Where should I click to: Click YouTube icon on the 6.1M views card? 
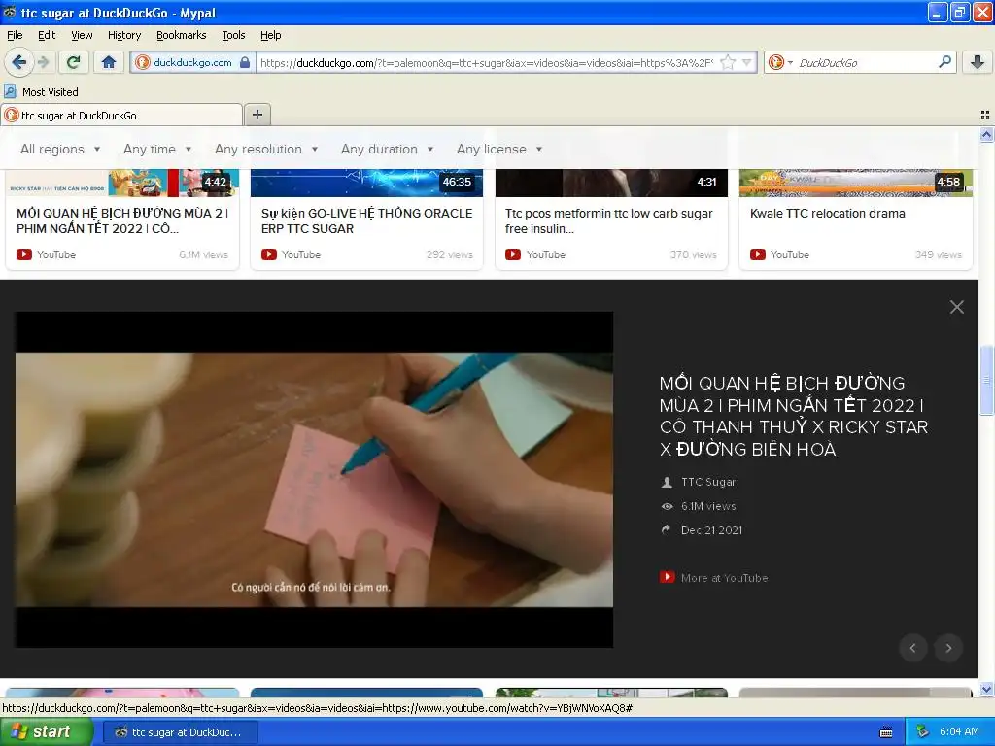pyautogui.click(x=24, y=254)
